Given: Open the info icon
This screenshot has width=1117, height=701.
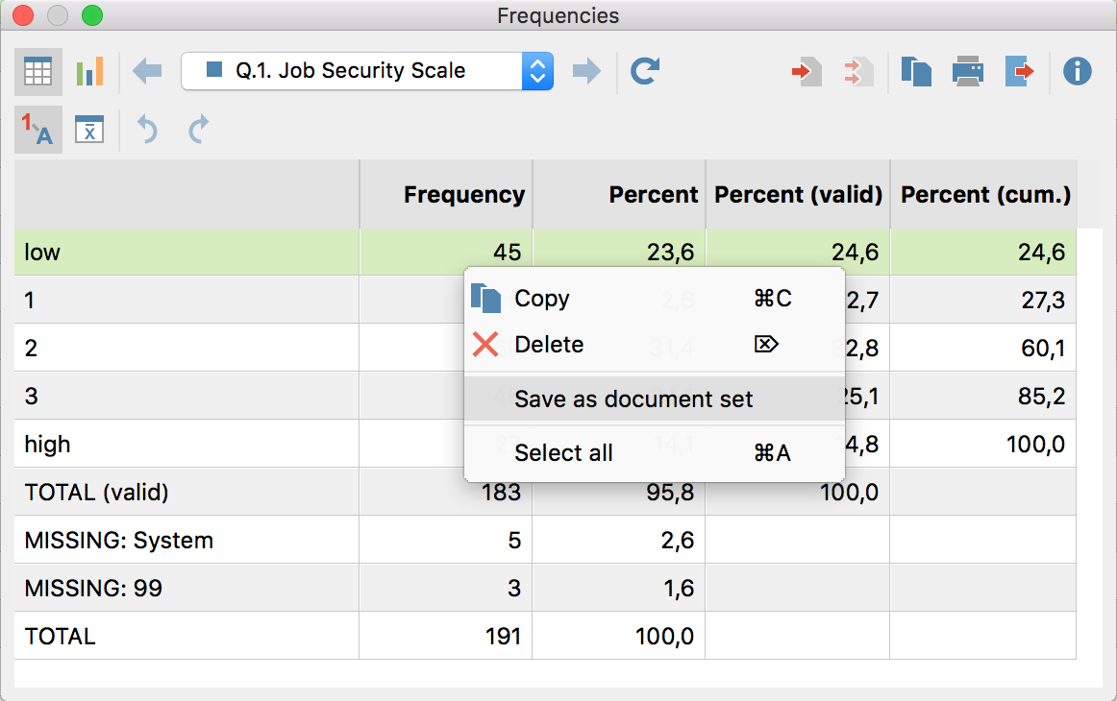Looking at the screenshot, I should pos(1077,71).
